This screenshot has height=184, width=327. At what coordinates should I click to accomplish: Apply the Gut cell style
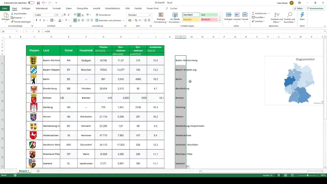[x=209, y=15]
